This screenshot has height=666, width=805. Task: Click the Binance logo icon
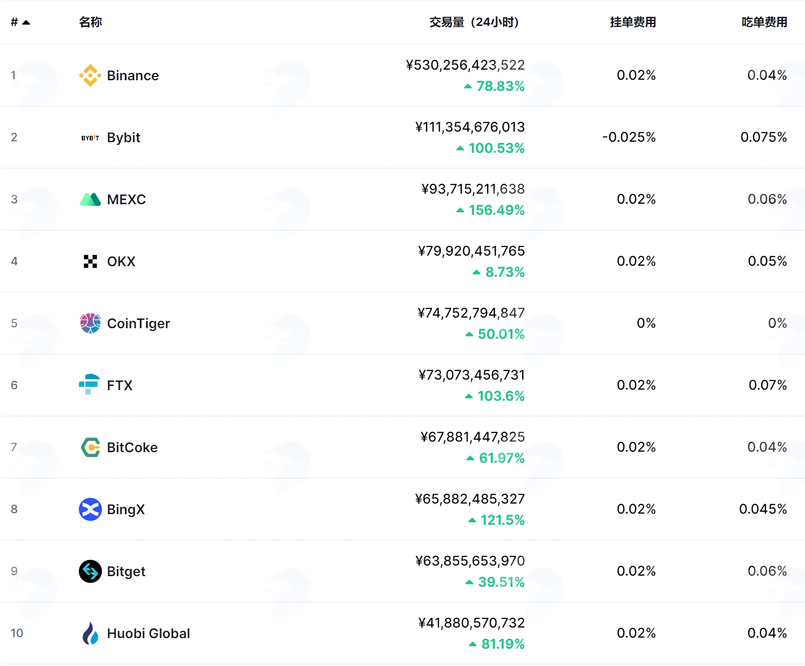[x=90, y=75]
